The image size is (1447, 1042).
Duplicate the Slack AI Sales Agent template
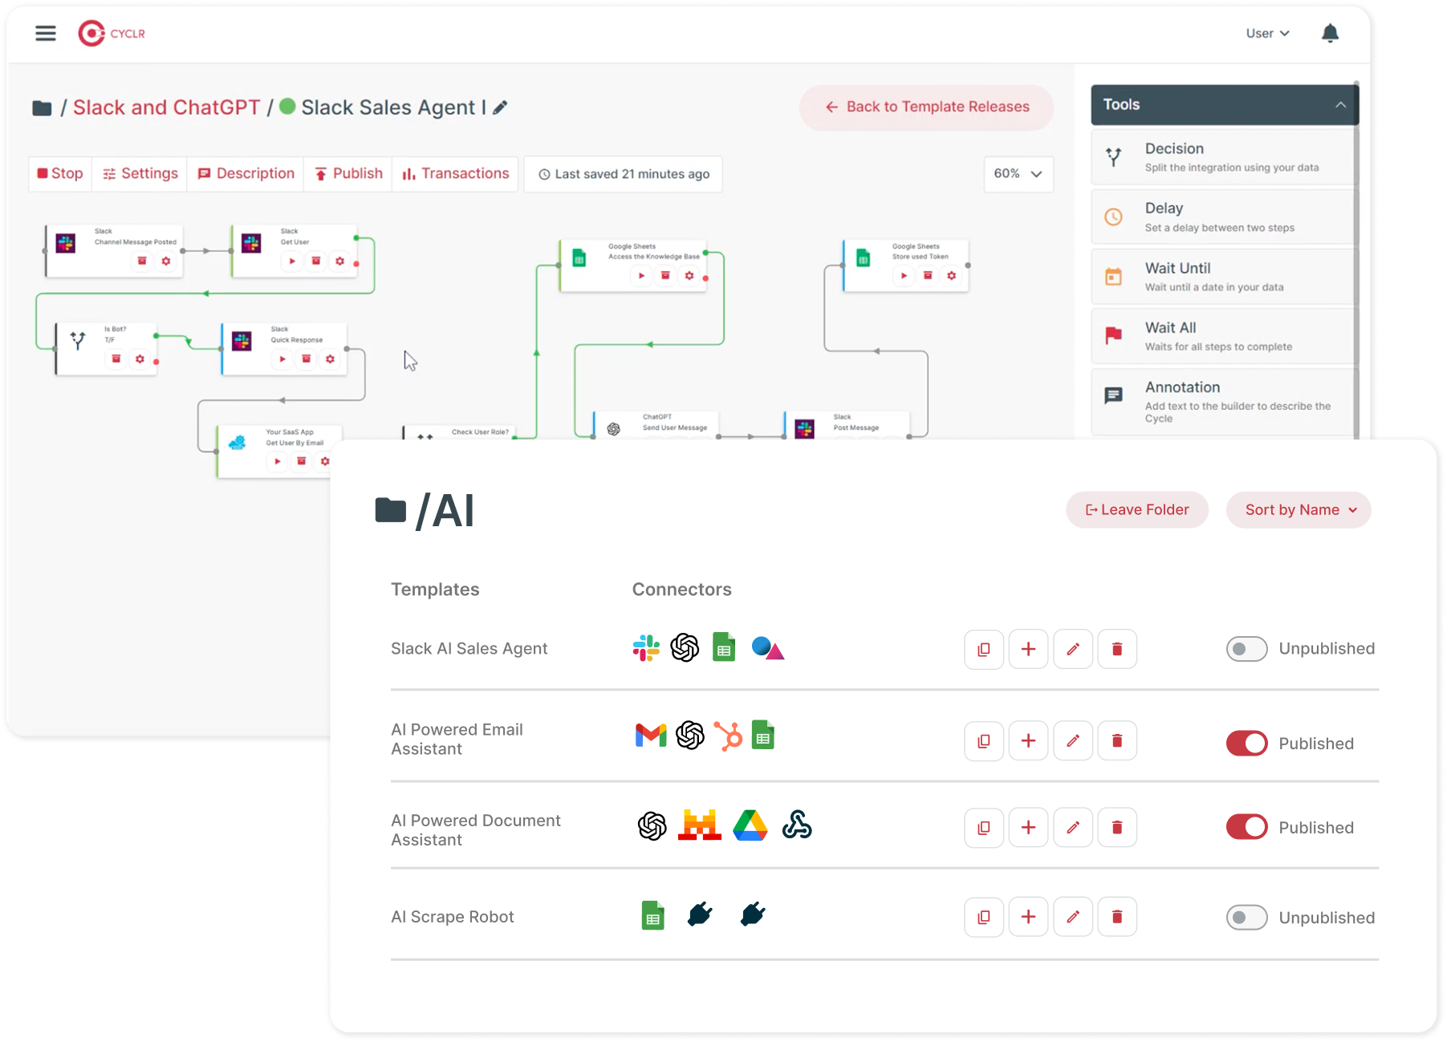(x=984, y=649)
